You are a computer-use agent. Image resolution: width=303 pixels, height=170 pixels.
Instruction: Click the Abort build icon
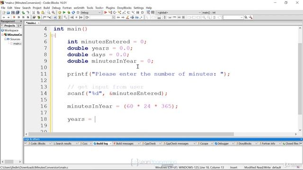(x=78, y=13)
